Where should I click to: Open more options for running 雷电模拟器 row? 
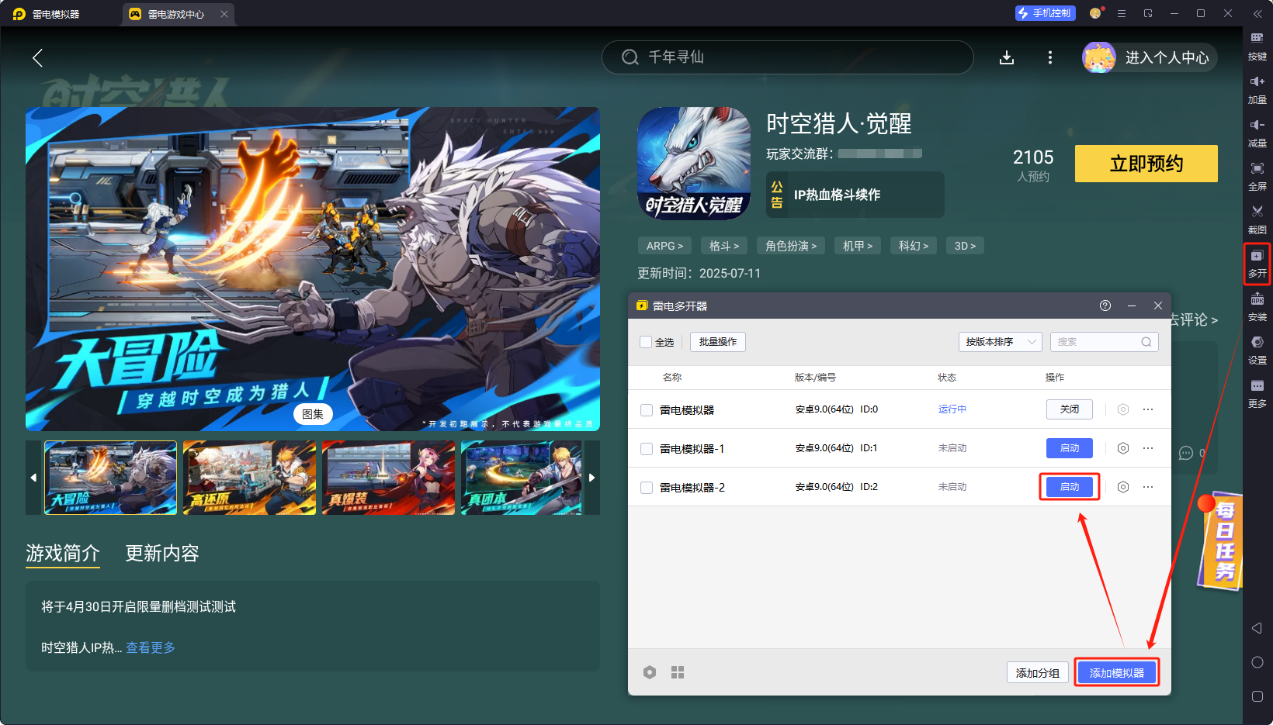click(1148, 409)
